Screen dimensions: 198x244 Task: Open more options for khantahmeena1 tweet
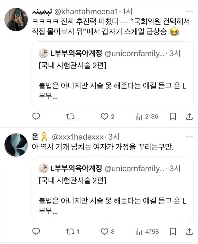pos(189,12)
